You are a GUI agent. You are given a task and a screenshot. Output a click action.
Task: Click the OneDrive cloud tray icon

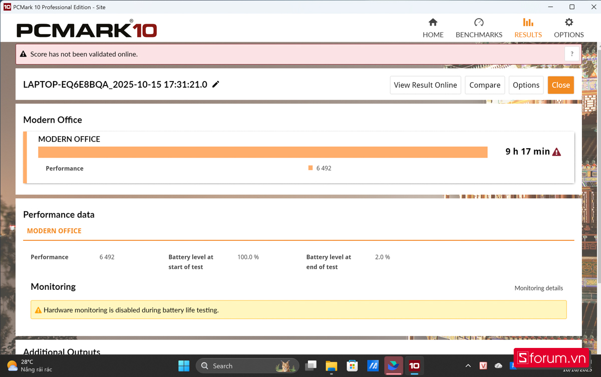498,366
